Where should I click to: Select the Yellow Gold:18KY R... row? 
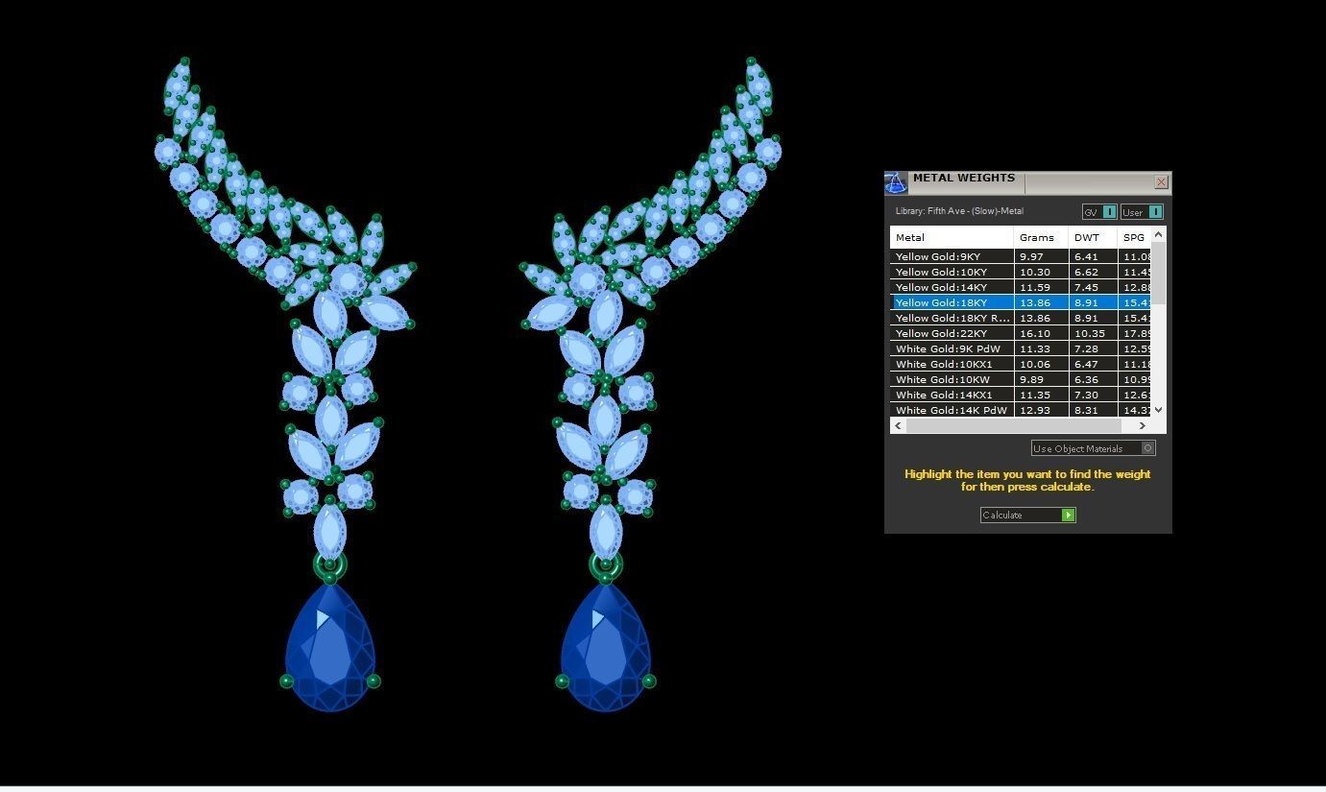pos(1021,318)
